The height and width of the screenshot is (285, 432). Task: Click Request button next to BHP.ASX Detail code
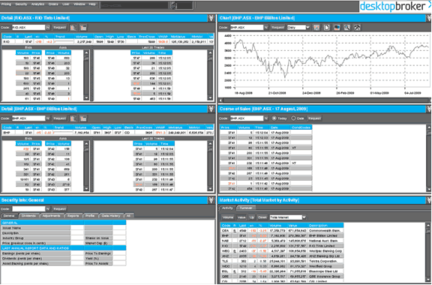59,118
